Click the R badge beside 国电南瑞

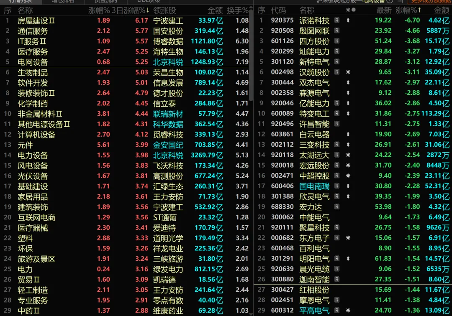pyautogui.click(x=336, y=186)
